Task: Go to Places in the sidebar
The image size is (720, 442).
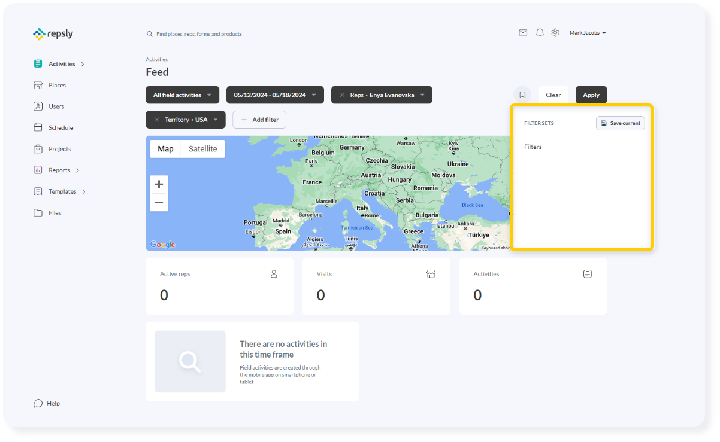Action: (57, 86)
